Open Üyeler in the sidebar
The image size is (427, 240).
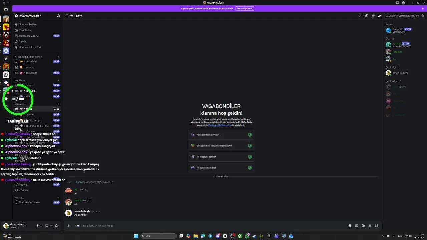(x=37, y=41)
